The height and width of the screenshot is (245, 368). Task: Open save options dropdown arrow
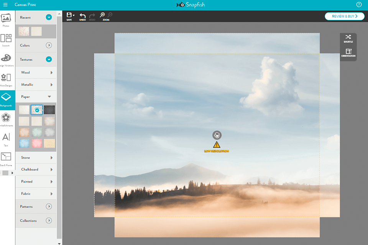tap(74, 15)
